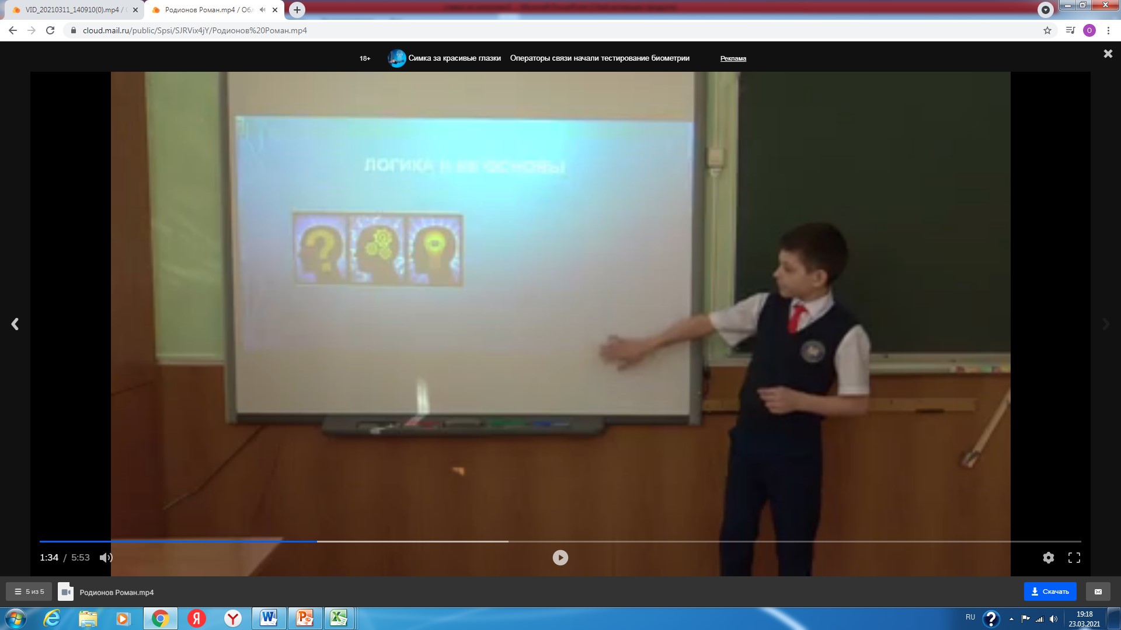Open the '5 из 5' file list
This screenshot has width=1121, height=630.
click(x=29, y=591)
